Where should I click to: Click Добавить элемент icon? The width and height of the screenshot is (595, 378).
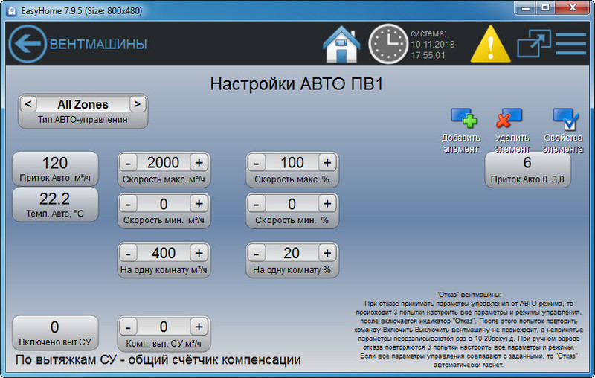[463, 119]
